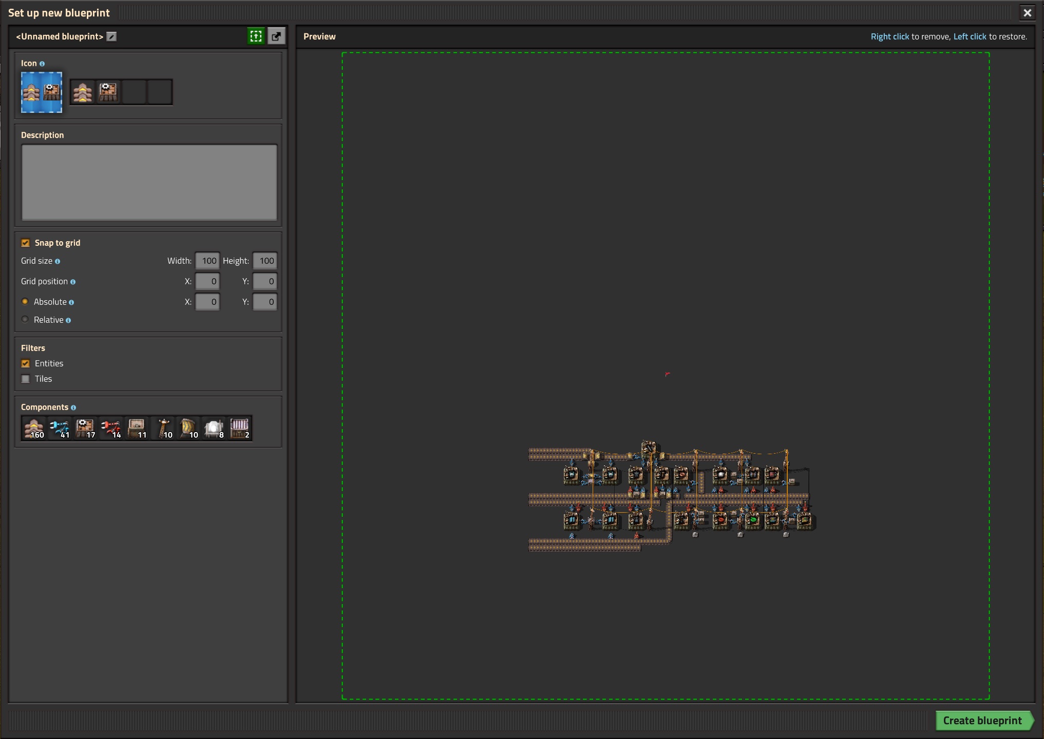The image size is (1044, 739).
Task: Click the rename blueprint pencil icon
Action: point(111,36)
